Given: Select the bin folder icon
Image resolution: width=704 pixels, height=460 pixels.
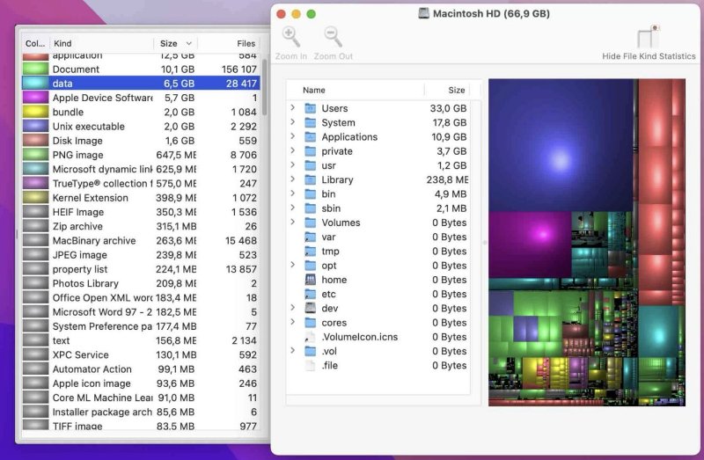Looking at the screenshot, I should click(311, 193).
